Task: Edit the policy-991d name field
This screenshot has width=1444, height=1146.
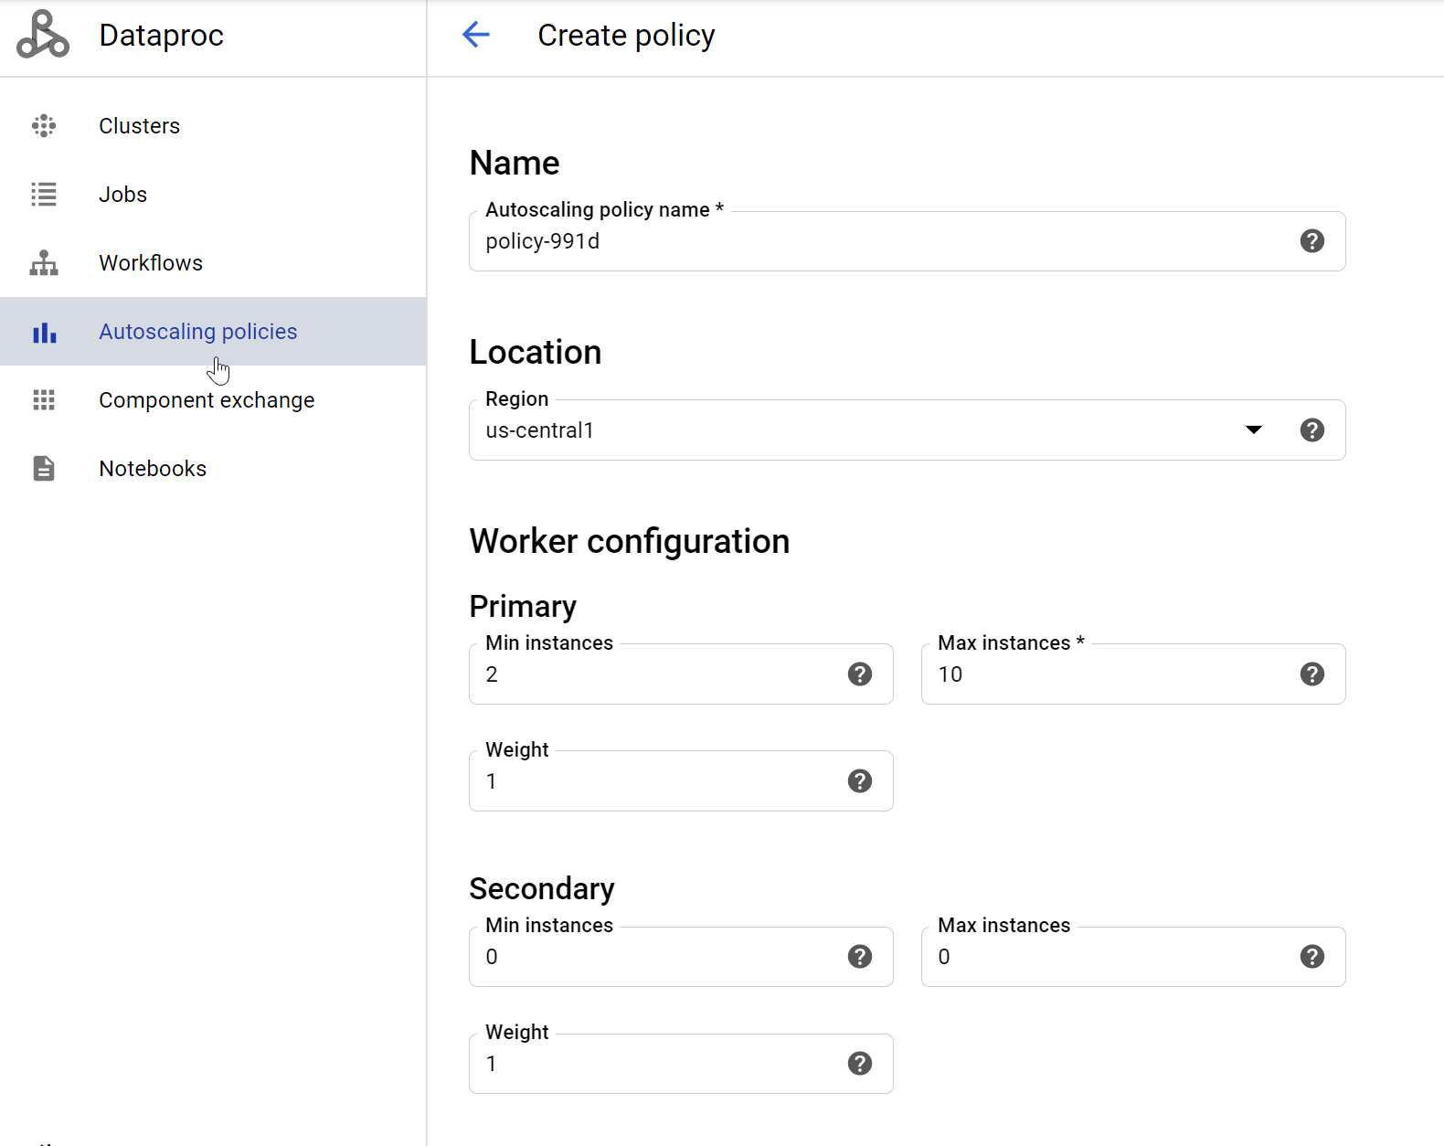Action: tap(907, 241)
